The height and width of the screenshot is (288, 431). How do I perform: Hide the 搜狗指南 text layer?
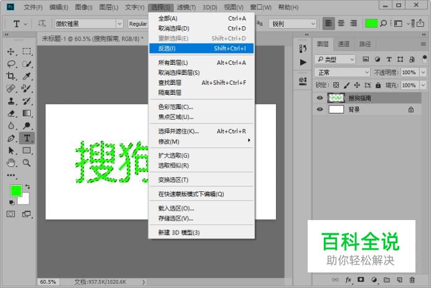click(320, 98)
